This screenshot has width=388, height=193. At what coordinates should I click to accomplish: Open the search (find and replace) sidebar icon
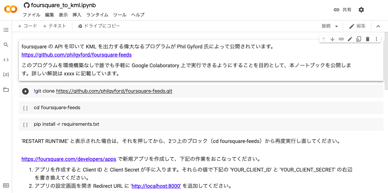point(6,45)
